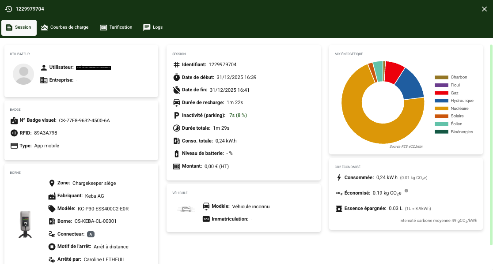493x270 pixels.
Task: Open the Logs tab
Action: (153, 27)
